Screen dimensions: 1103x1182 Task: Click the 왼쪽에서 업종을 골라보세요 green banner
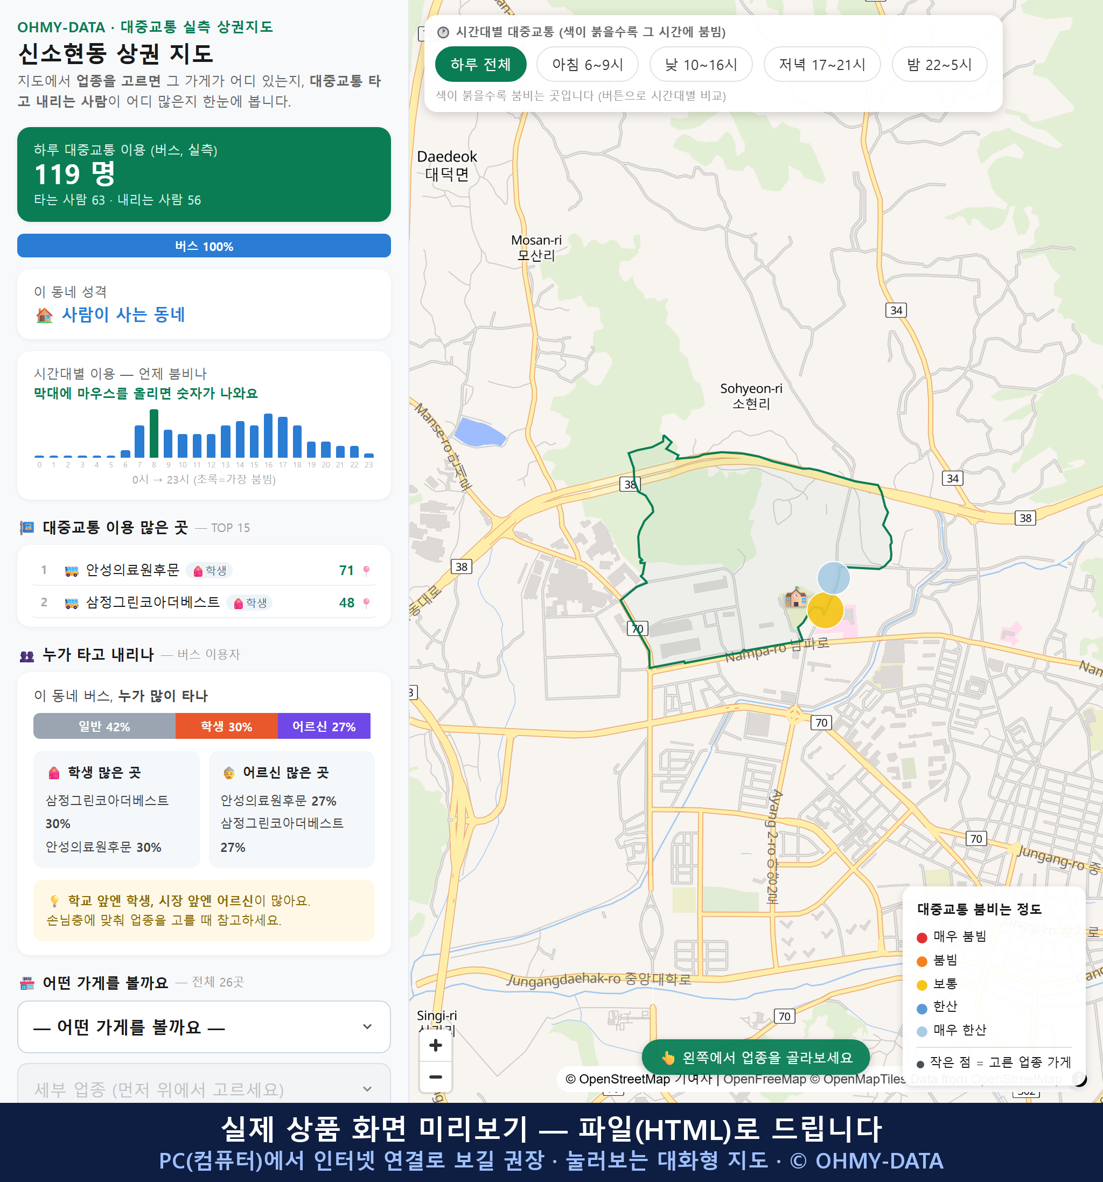(x=756, y=1058)
